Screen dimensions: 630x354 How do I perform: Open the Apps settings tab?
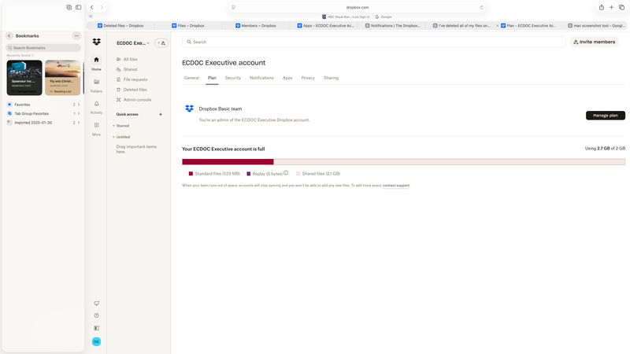click(287, 78)
